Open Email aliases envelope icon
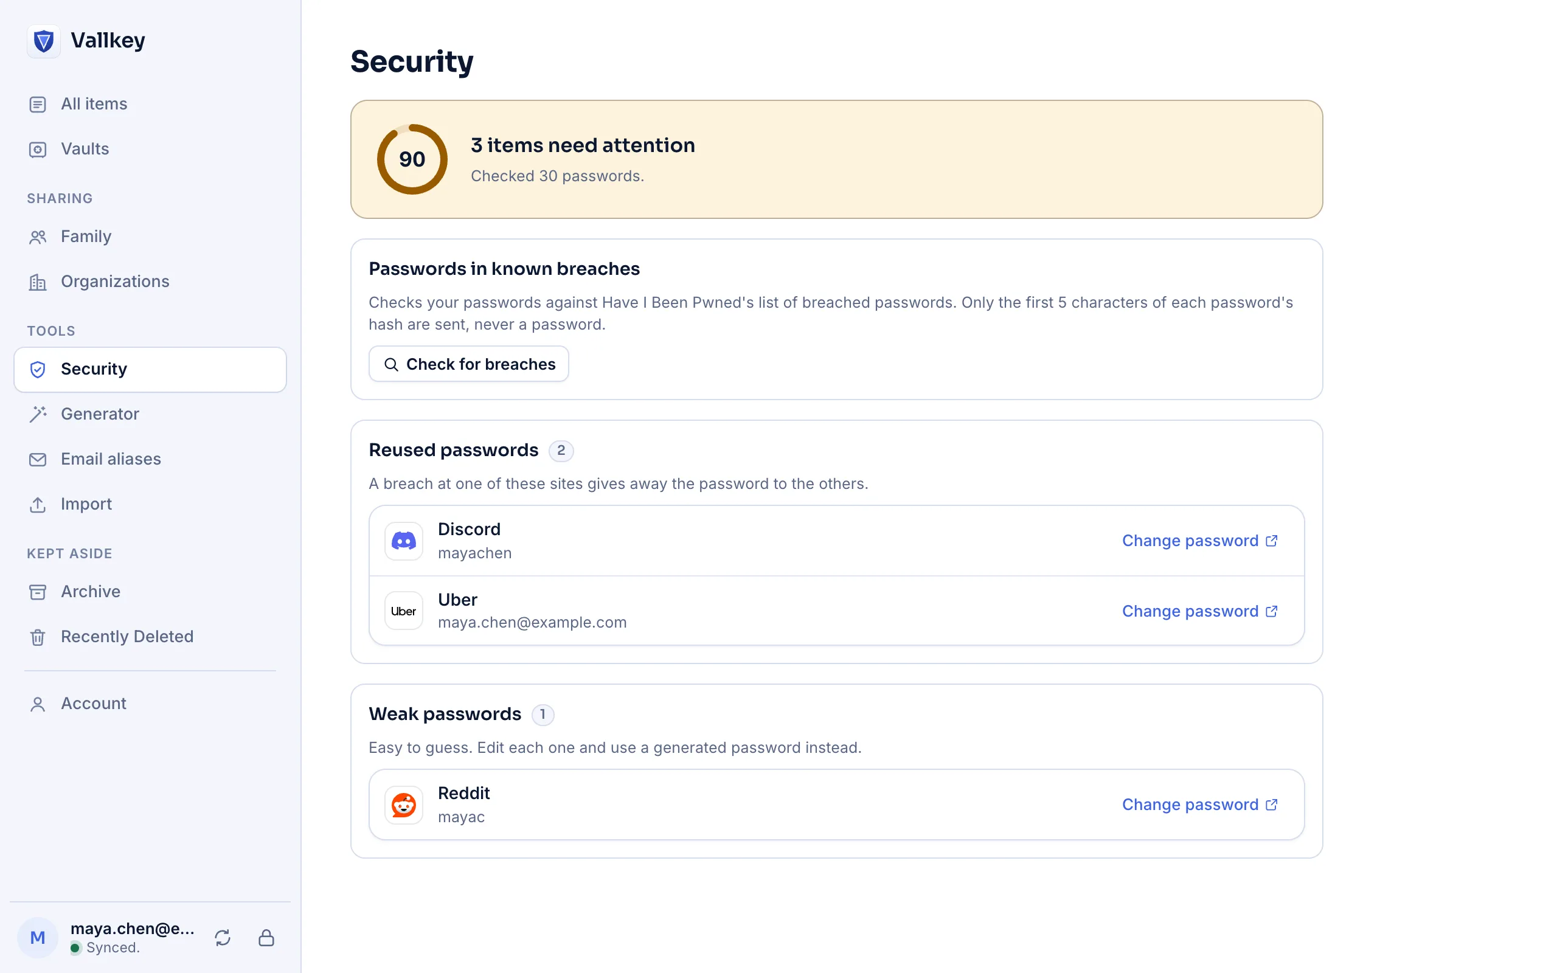The image size is (1557, 973). pyautogui.click(x=38, y=460)
